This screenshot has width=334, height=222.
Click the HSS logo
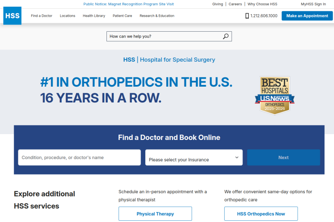pos(13,16)
